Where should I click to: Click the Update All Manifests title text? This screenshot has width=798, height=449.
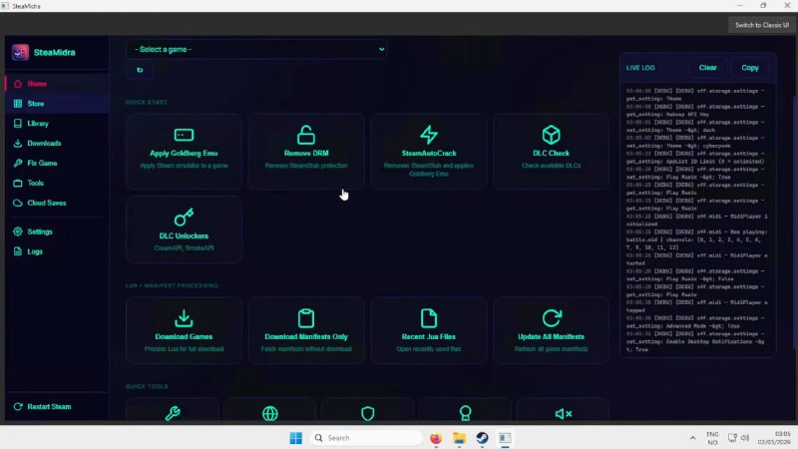(552, 336)
